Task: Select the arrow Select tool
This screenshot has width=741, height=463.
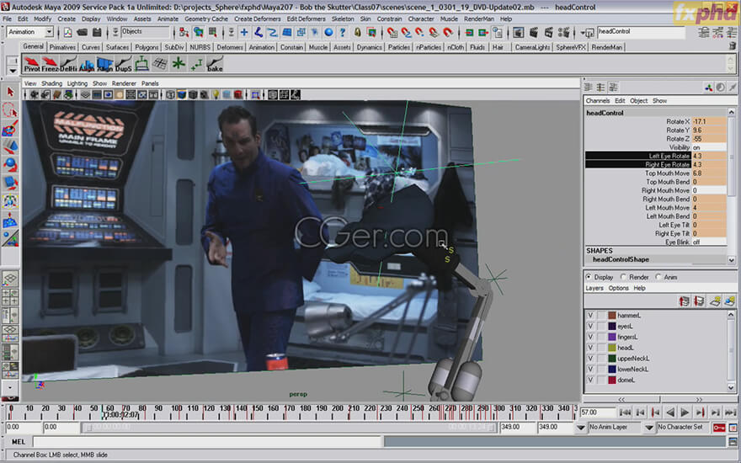Action: click(10, 92)
